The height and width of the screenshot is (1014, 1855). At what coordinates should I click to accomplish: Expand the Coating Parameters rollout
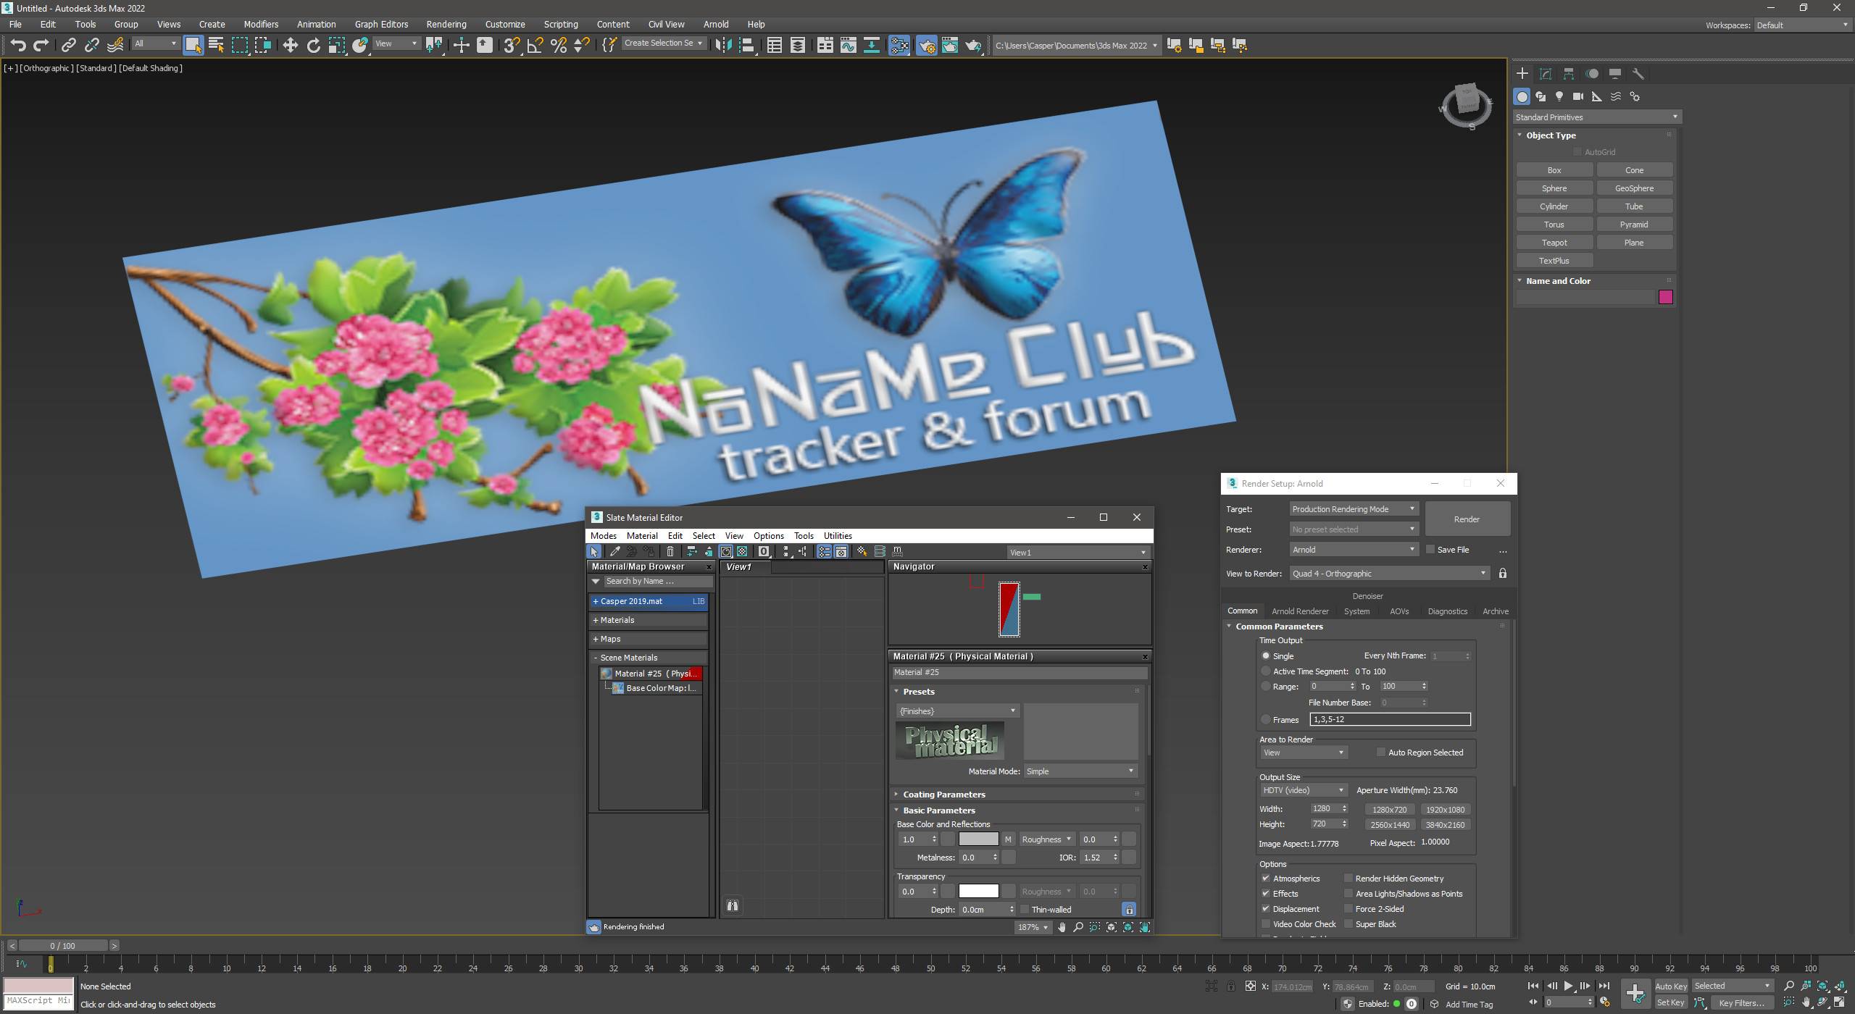[943, 795]
